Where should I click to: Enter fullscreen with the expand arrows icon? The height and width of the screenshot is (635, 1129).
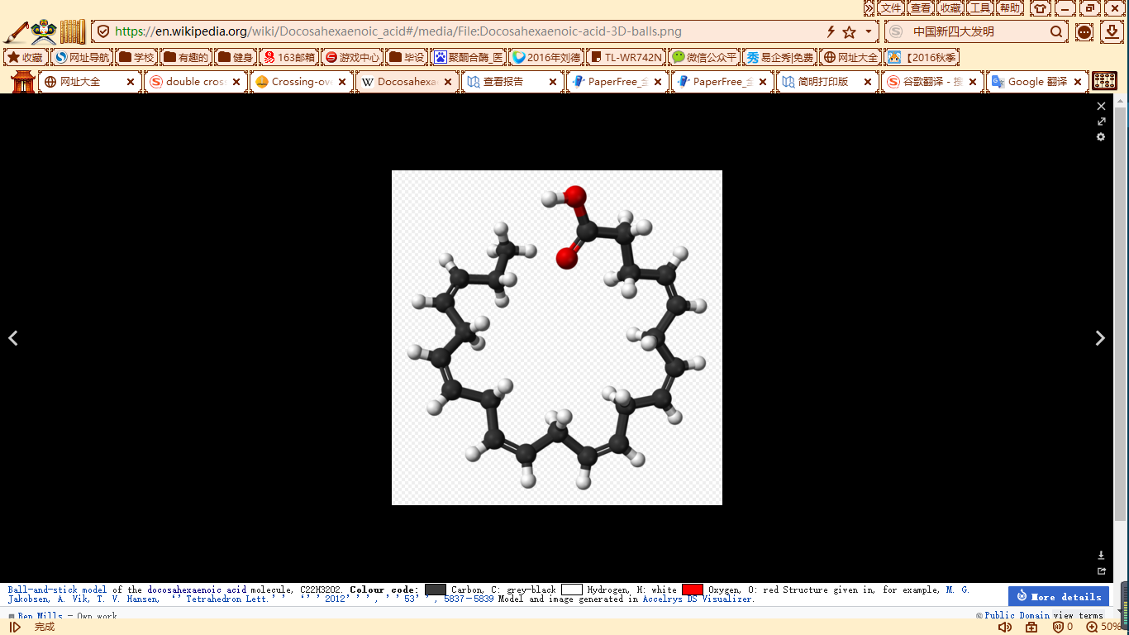[x=1101, y=122]
